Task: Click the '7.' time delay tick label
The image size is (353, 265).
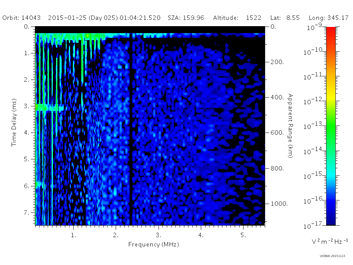Action: click(26, 212)
